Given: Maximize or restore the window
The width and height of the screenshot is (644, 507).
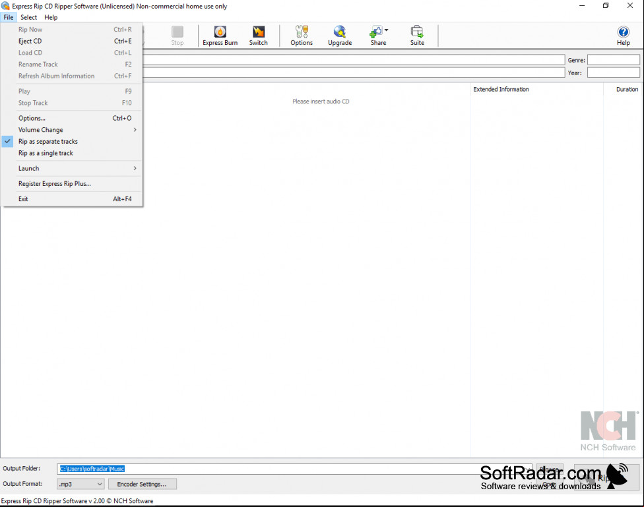Looking at the screenshot, I should [606, 6].
